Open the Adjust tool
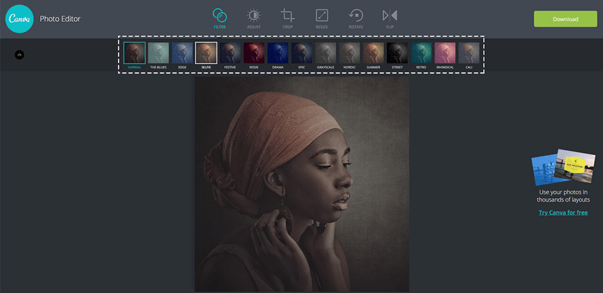Image resolution: width=603 pixels, height=293 pixels. (x=253, y=19)
